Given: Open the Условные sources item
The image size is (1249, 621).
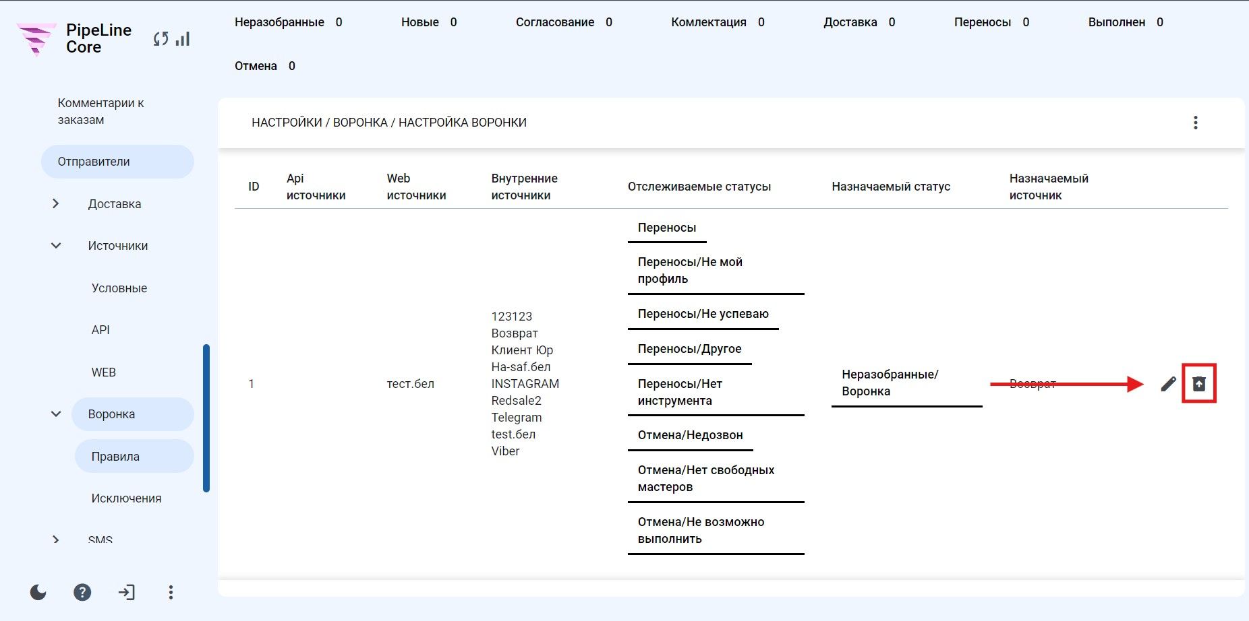Looking at the screenshot, I should point(119,288).
